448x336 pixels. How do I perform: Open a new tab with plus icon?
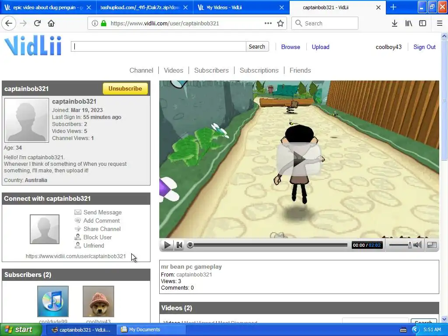(393, 7)
